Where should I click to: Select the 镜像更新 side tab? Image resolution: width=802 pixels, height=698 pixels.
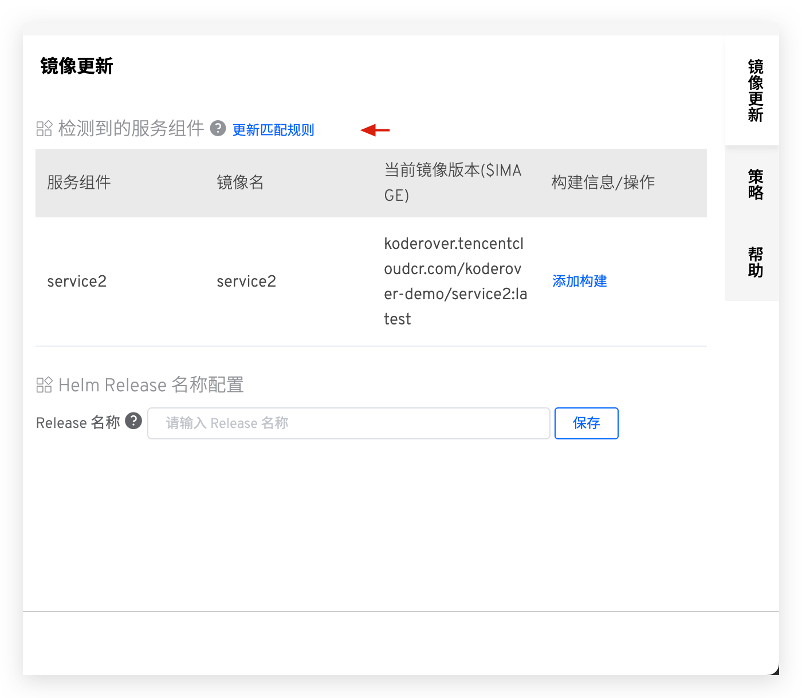755,90
